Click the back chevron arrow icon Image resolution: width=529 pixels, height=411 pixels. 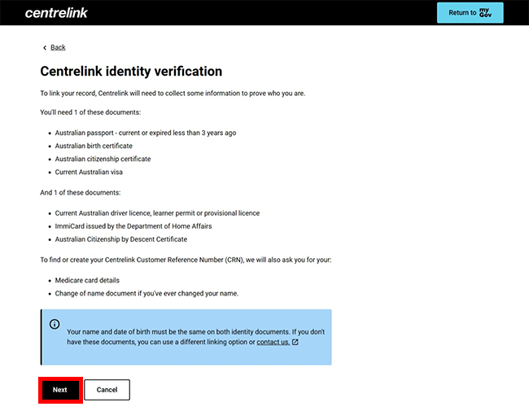click(44, 48)
